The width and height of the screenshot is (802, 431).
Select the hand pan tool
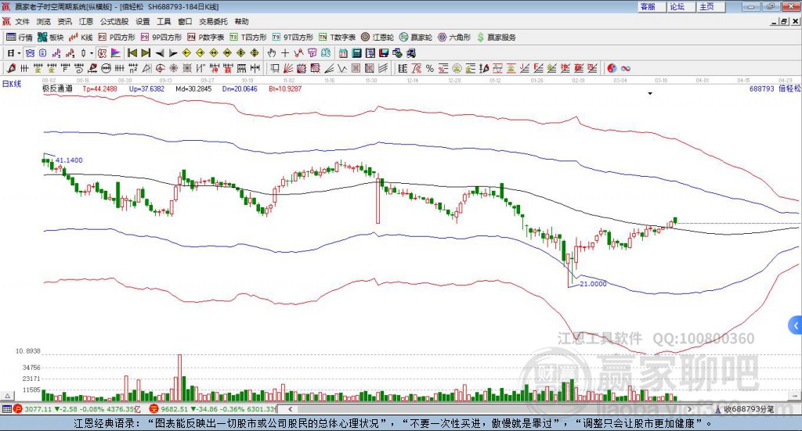(272, 53)
